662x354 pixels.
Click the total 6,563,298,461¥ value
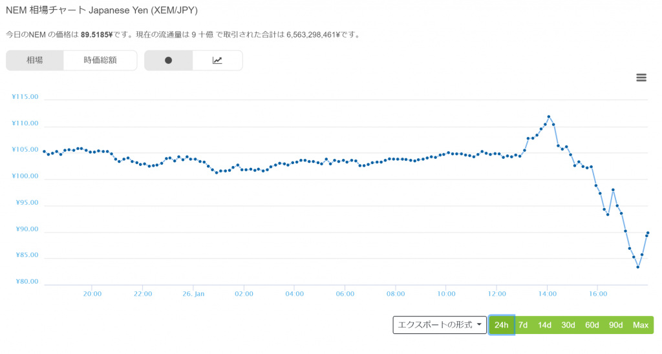pyautogui.click(x=314, y=35)
